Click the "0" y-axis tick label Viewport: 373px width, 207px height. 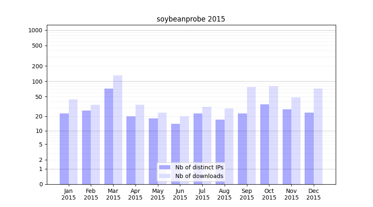pyautogui.click(x=41, y=184)
